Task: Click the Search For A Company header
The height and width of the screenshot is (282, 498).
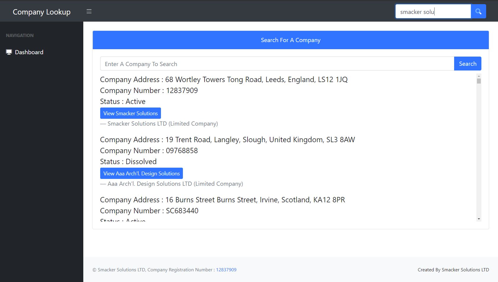Action: tap(290, 40)
